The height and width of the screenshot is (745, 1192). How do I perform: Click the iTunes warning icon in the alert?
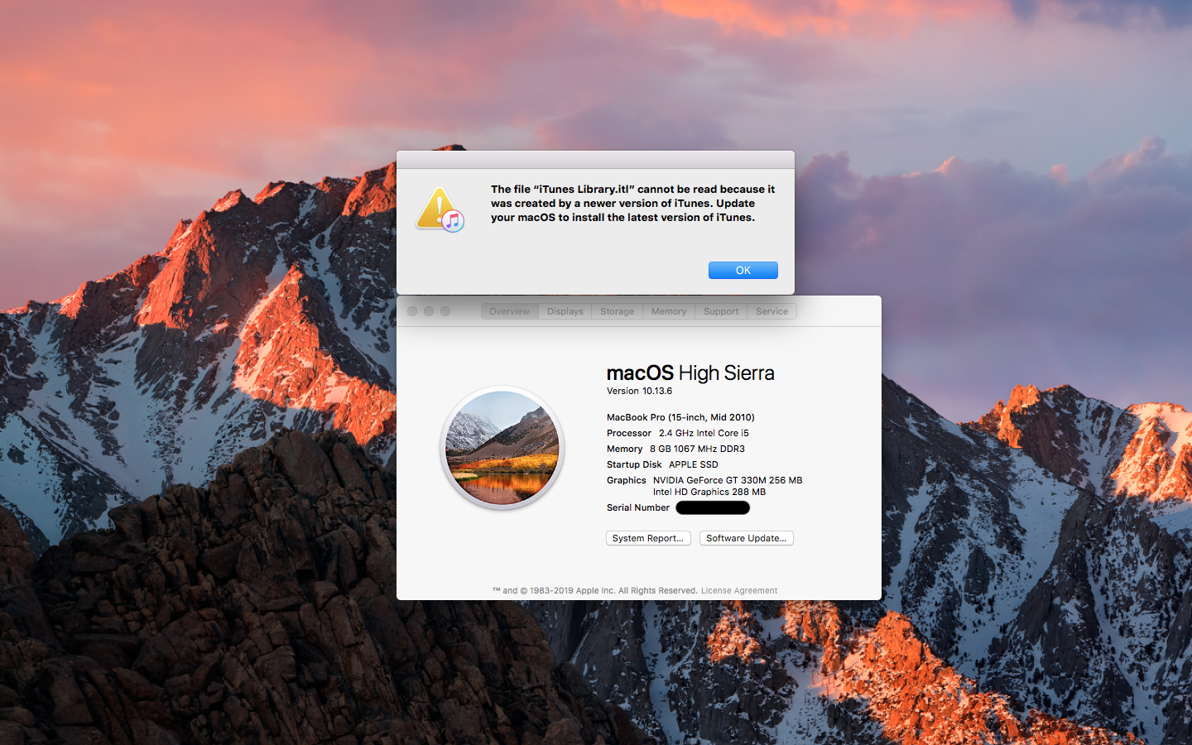click(x=440, y=209)
